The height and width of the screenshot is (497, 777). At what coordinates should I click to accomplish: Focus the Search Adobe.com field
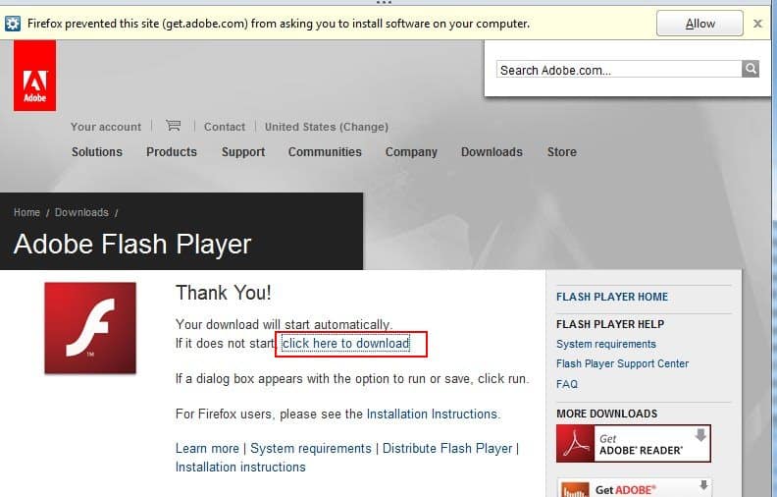pyautogui.click(x=619, y=70)
